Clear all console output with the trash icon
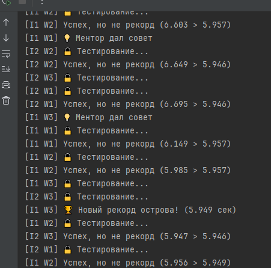Screen dimensions: 271x268 point(6,100)
